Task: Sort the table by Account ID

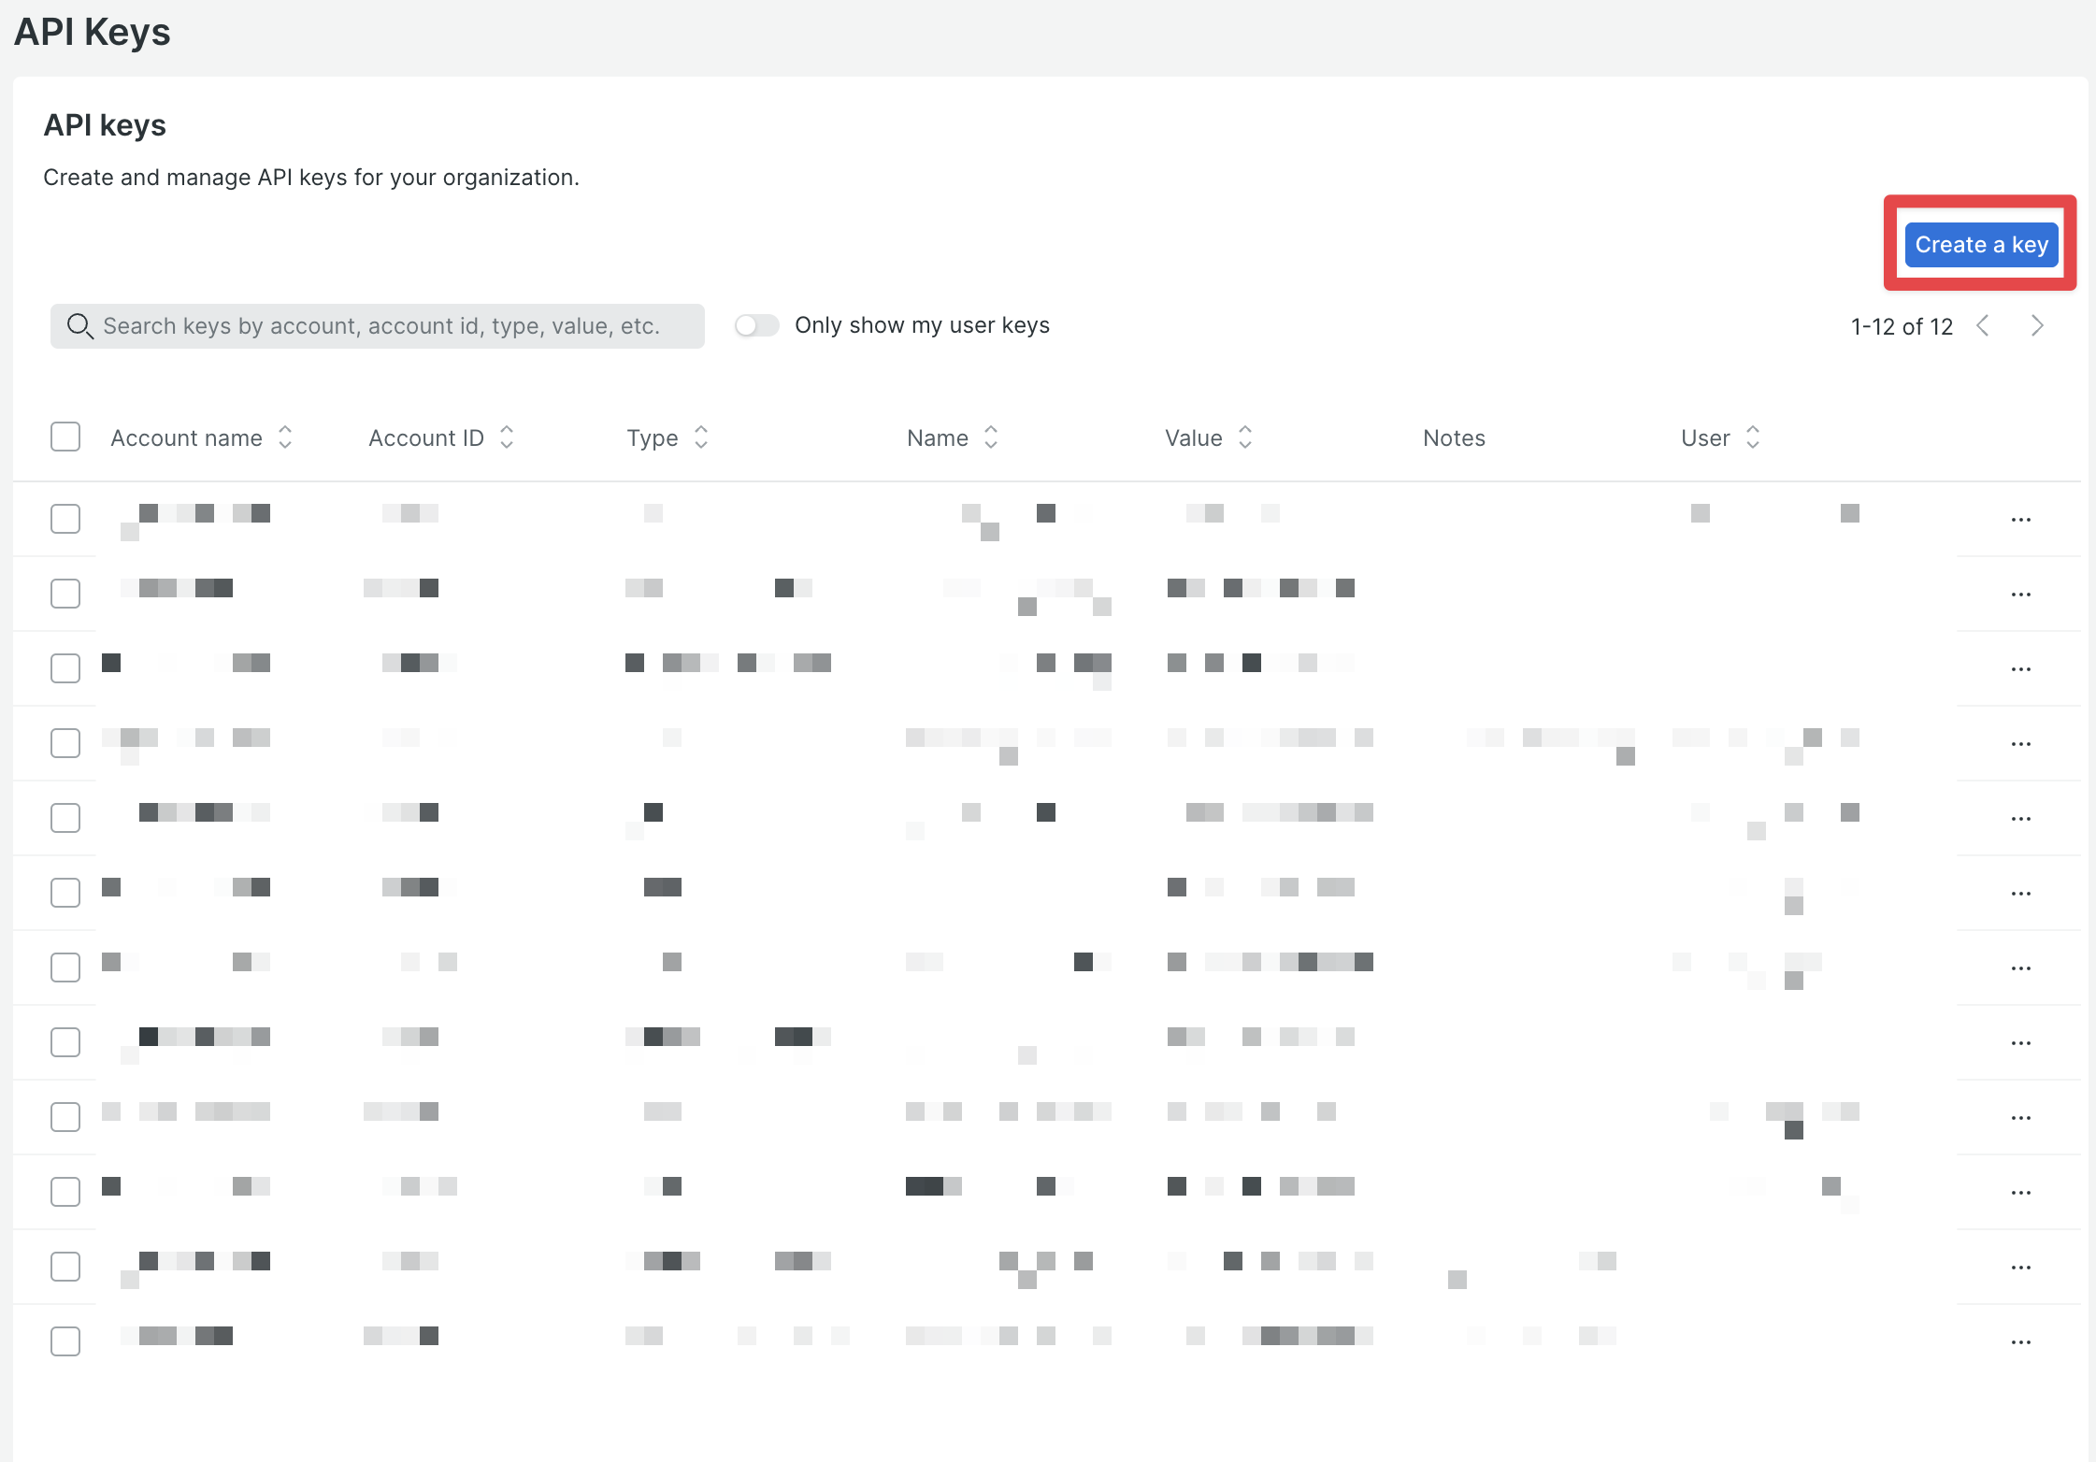Action: 426,437
